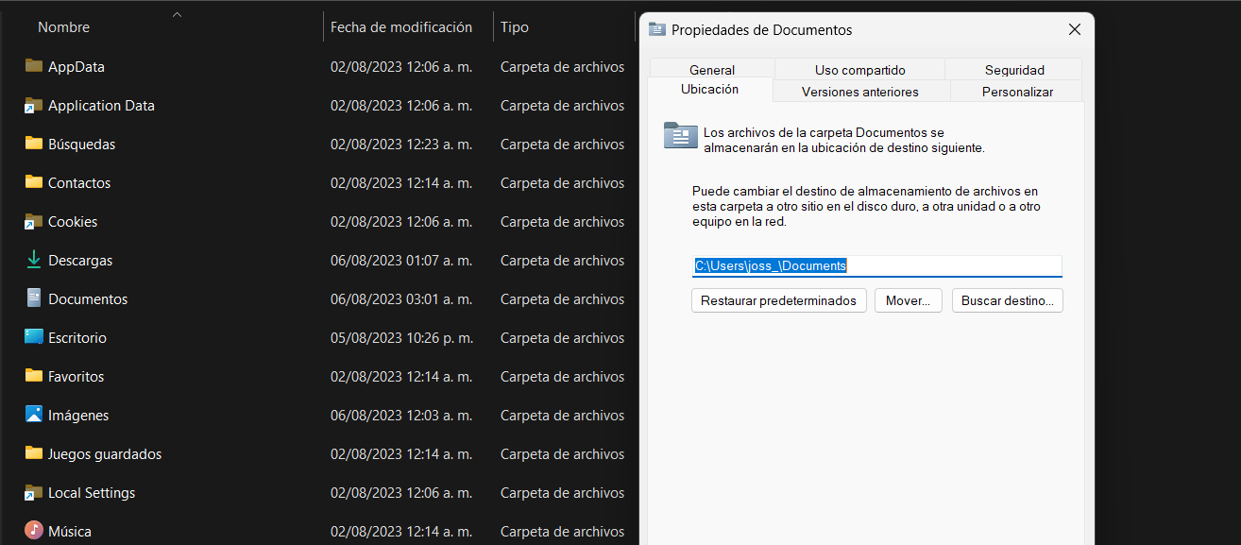1241x545 pixels.
Task: Click the Documents path input field
Action: 877,265
